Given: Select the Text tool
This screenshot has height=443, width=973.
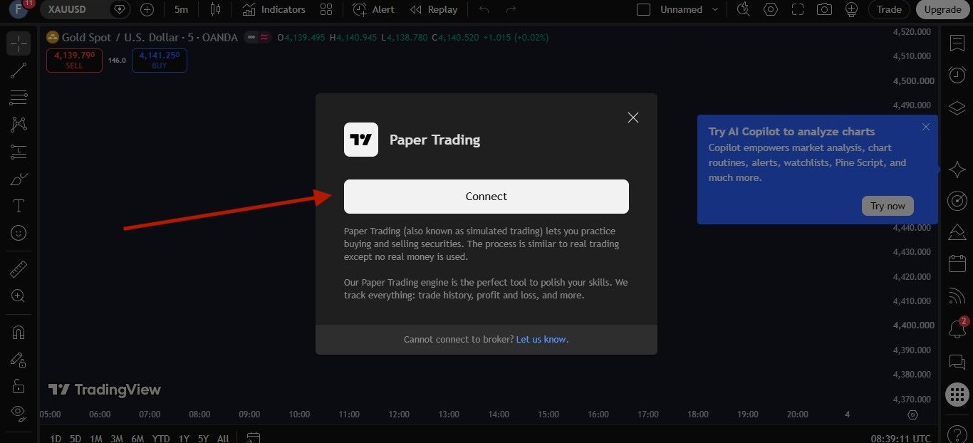Looking at the screenshot, I should [19, 206].
